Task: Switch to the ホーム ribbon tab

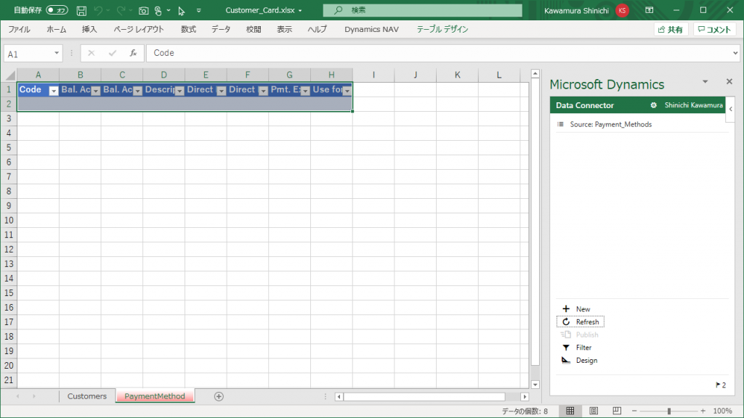Action: click(57, 29)
